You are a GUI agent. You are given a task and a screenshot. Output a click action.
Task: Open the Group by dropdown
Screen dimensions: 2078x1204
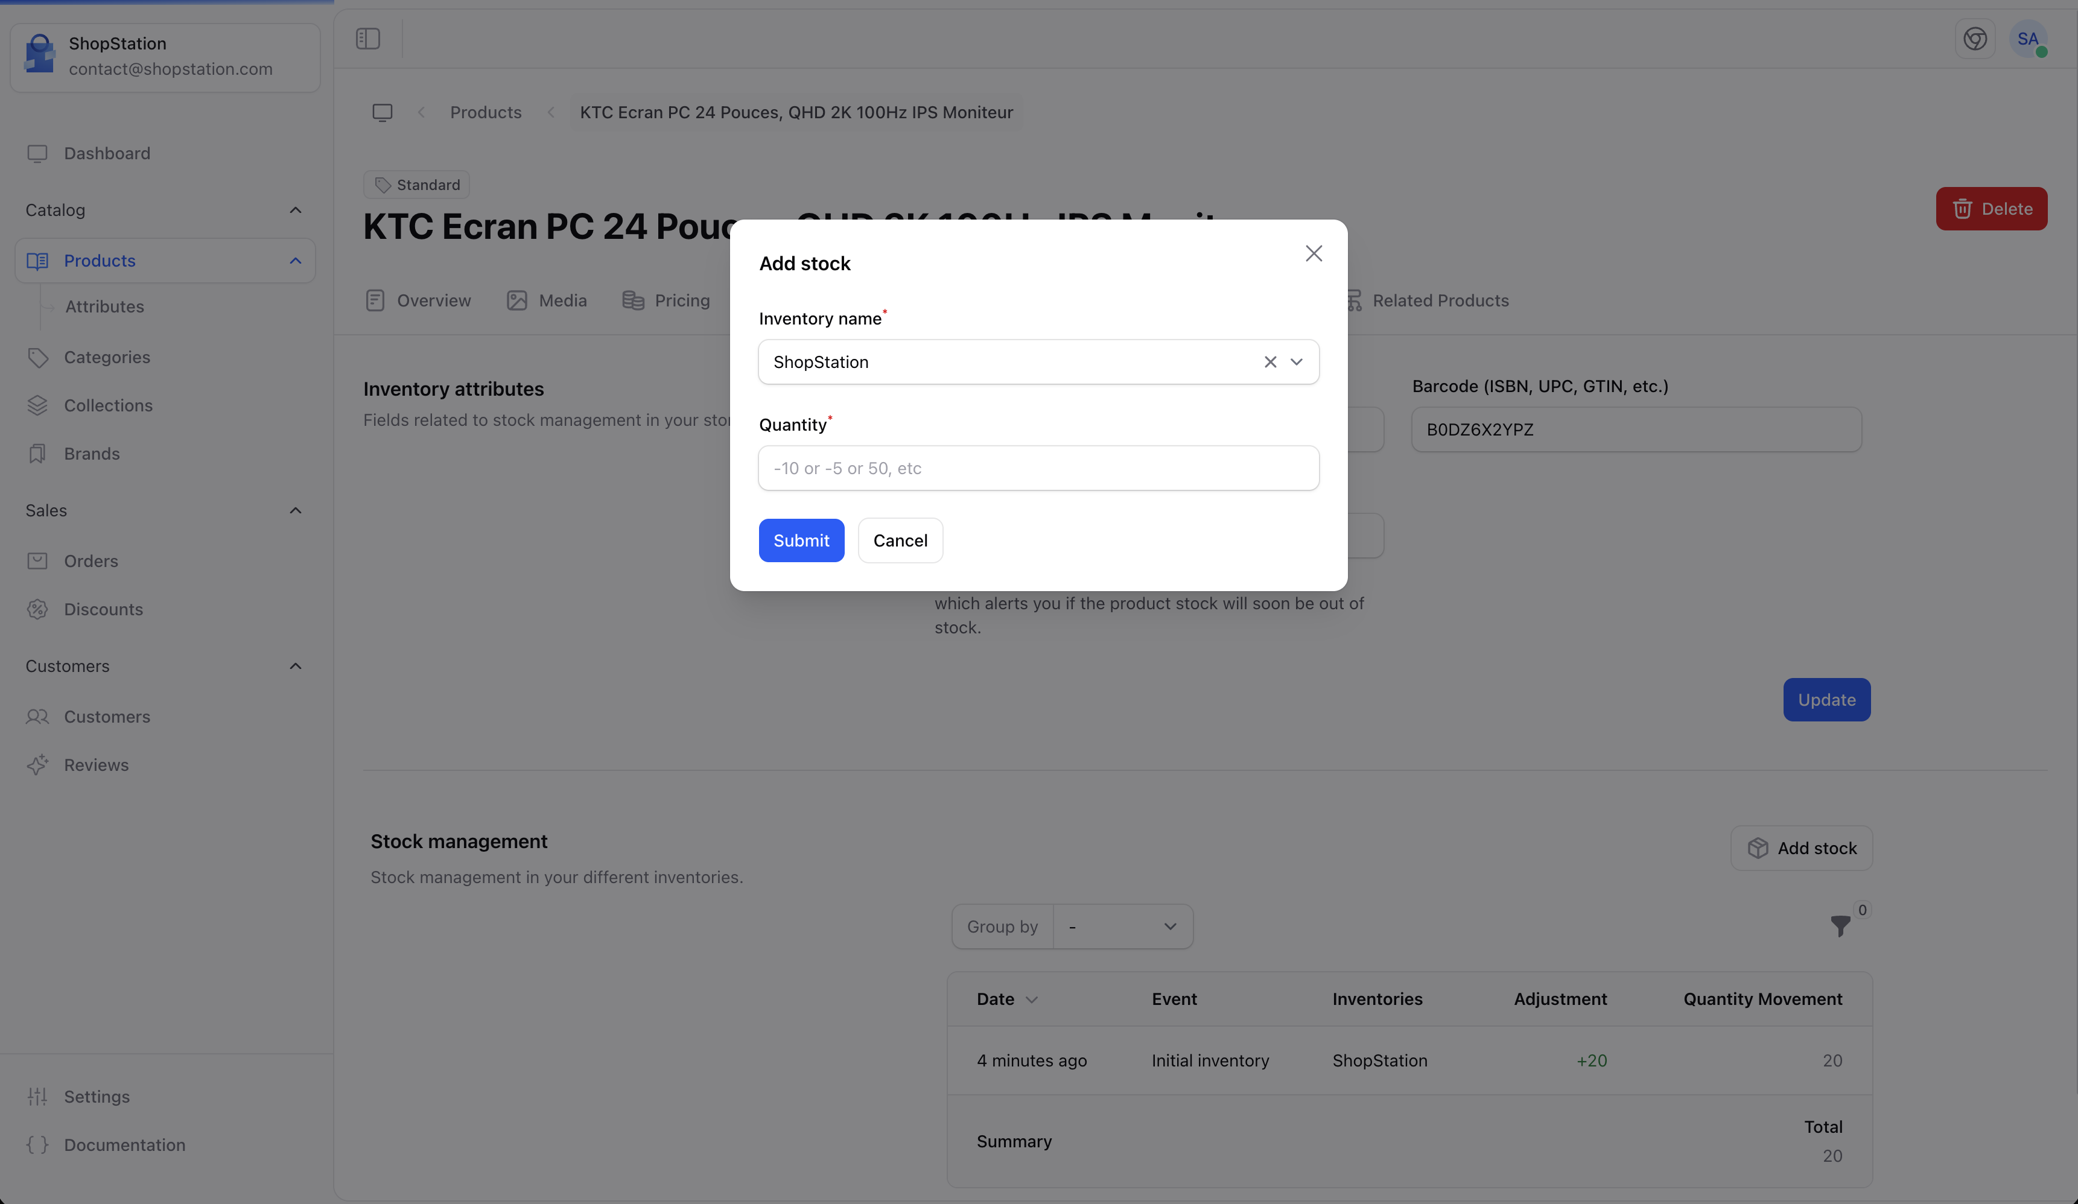click(x=1122, y=927)
